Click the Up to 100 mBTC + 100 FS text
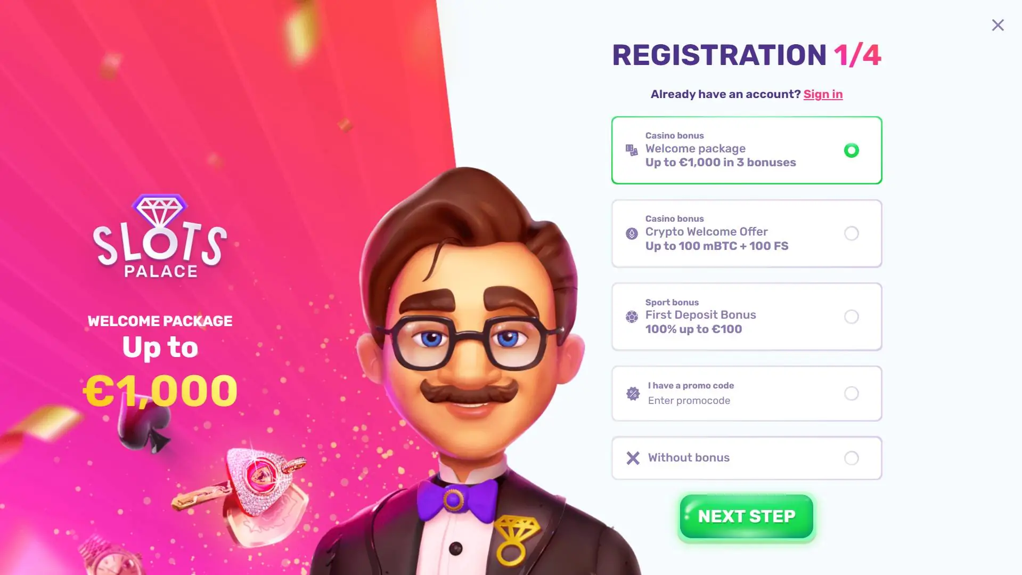 click(717, 246)
